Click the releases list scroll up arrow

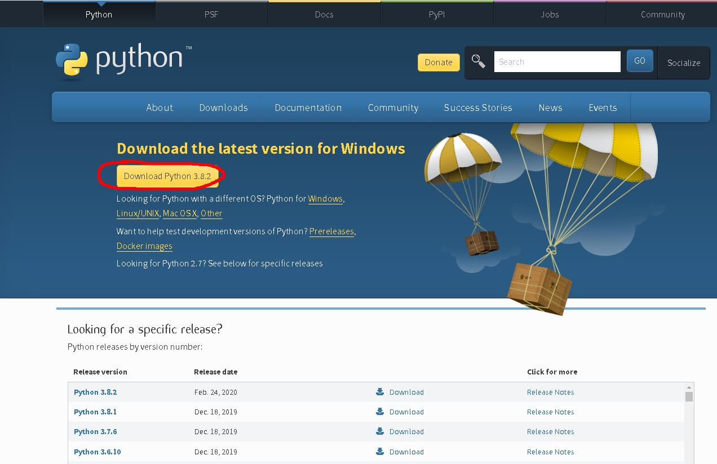pyautogui.click(x=689, y=387)
